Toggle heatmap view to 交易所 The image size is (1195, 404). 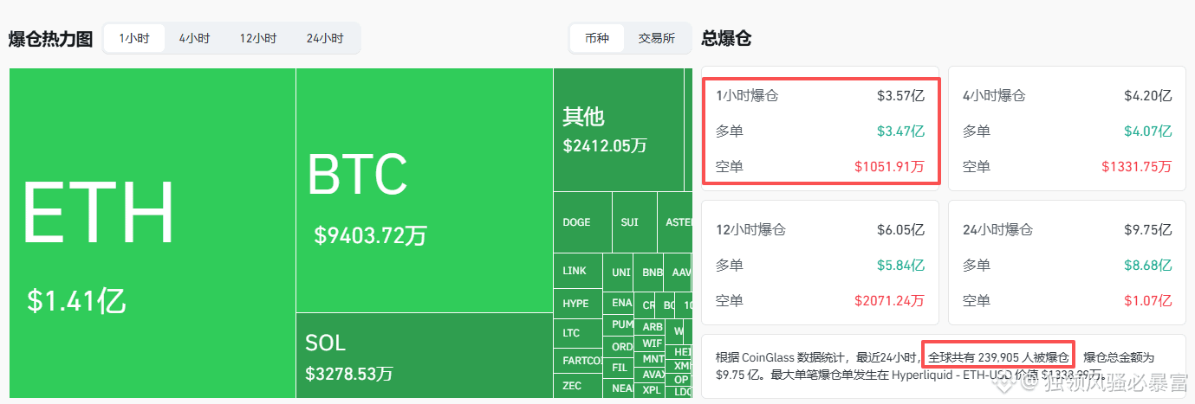pyautogui.click(x=657, y=39)
